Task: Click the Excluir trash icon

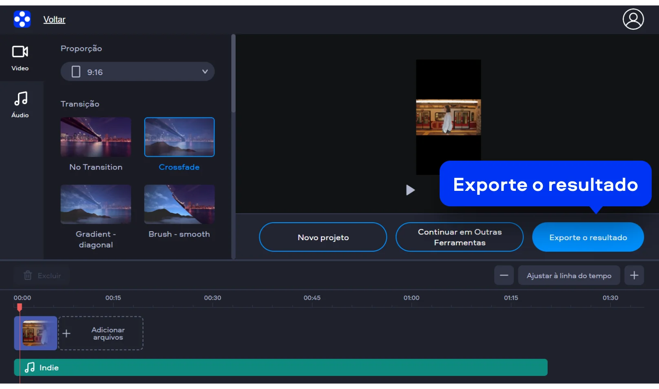Action: pyautogui.click(x=28, y=276)
